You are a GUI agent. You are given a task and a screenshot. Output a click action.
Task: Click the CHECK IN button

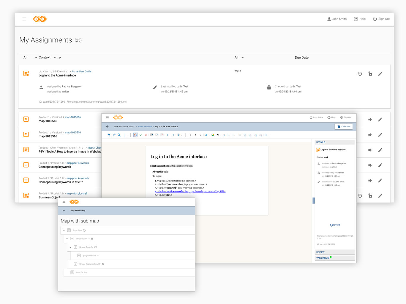point(344,127)
